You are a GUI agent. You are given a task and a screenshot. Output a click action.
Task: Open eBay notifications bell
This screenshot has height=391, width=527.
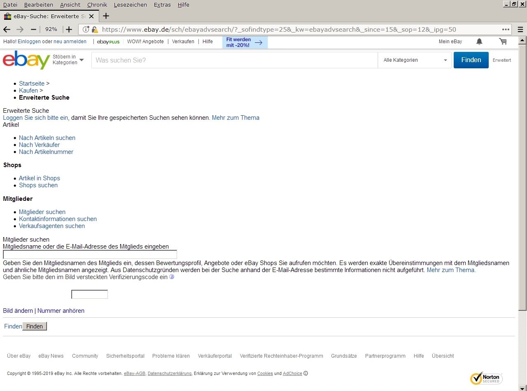click(479, 42)
